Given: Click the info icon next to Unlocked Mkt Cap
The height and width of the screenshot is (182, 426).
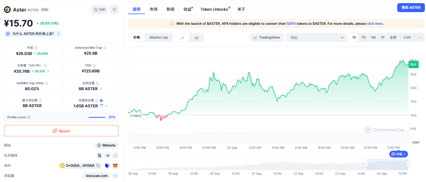Looking at the screenshot, I should (105, 48).
